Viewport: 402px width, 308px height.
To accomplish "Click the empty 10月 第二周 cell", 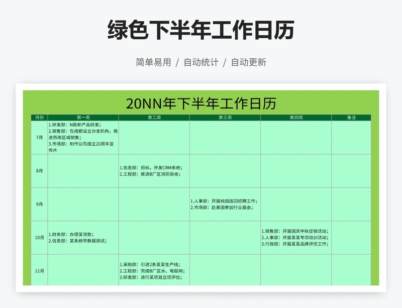I will (154, 238).
